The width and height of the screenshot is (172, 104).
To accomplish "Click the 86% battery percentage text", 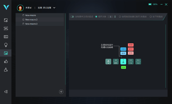I will [155, 4].
